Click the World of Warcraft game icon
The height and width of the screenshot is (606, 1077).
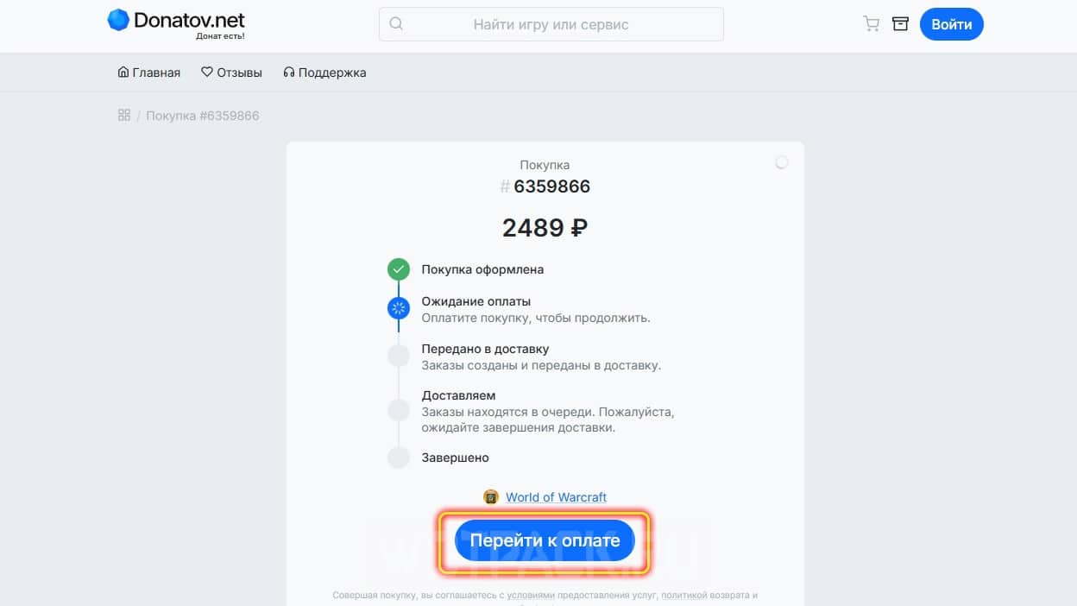point(491,497)
